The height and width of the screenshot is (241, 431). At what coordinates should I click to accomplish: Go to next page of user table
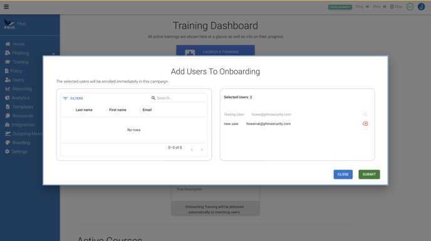tap(202, 150)
